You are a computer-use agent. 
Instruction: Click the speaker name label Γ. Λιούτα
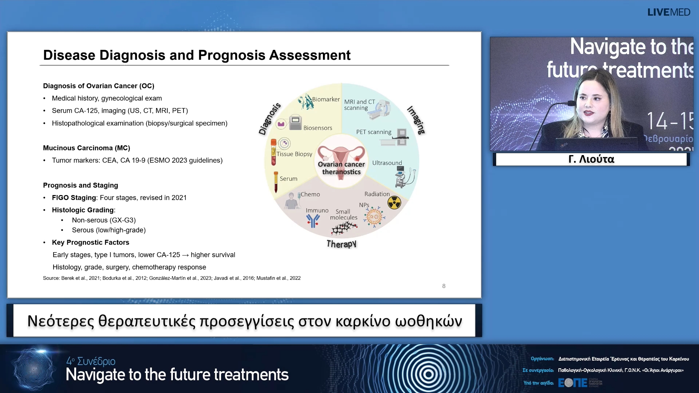click(x=591, y=159)
